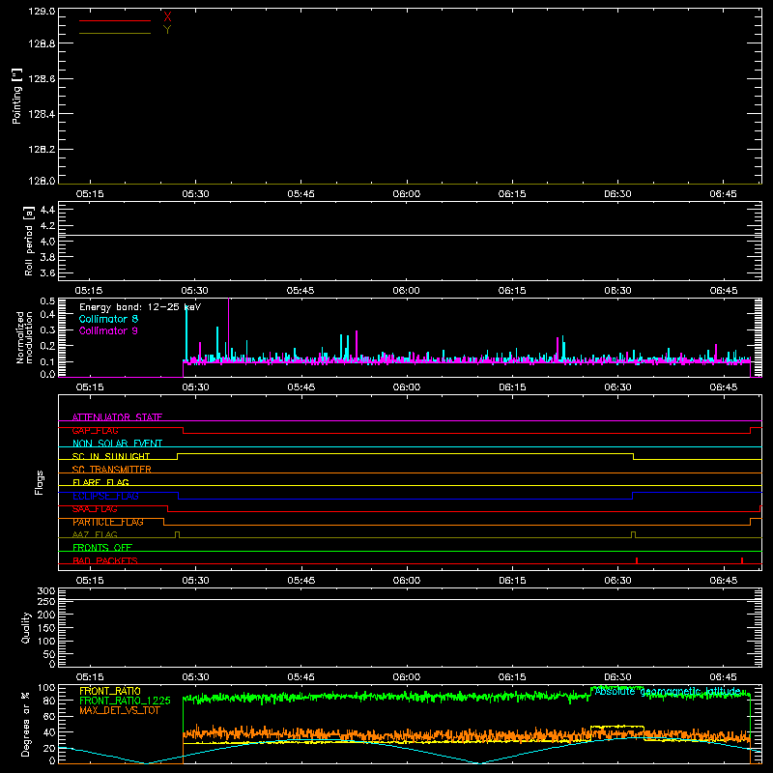Click the cyan 'Collimator 8' legend
The image size is (773, 773).
pyautogui.click(x=108, y=319)
